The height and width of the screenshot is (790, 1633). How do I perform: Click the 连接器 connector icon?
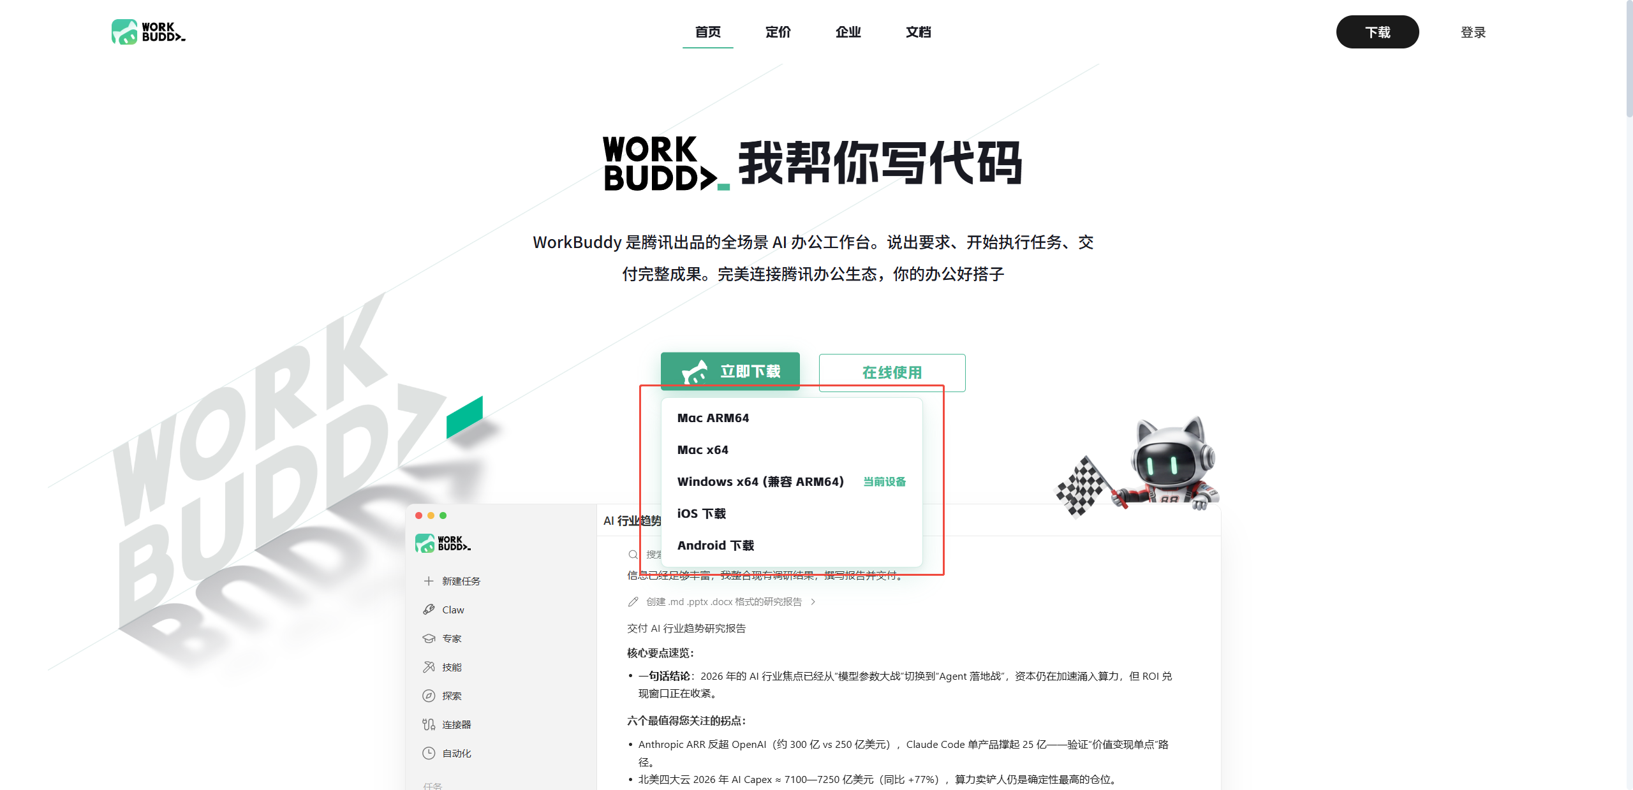coord(429,724)
